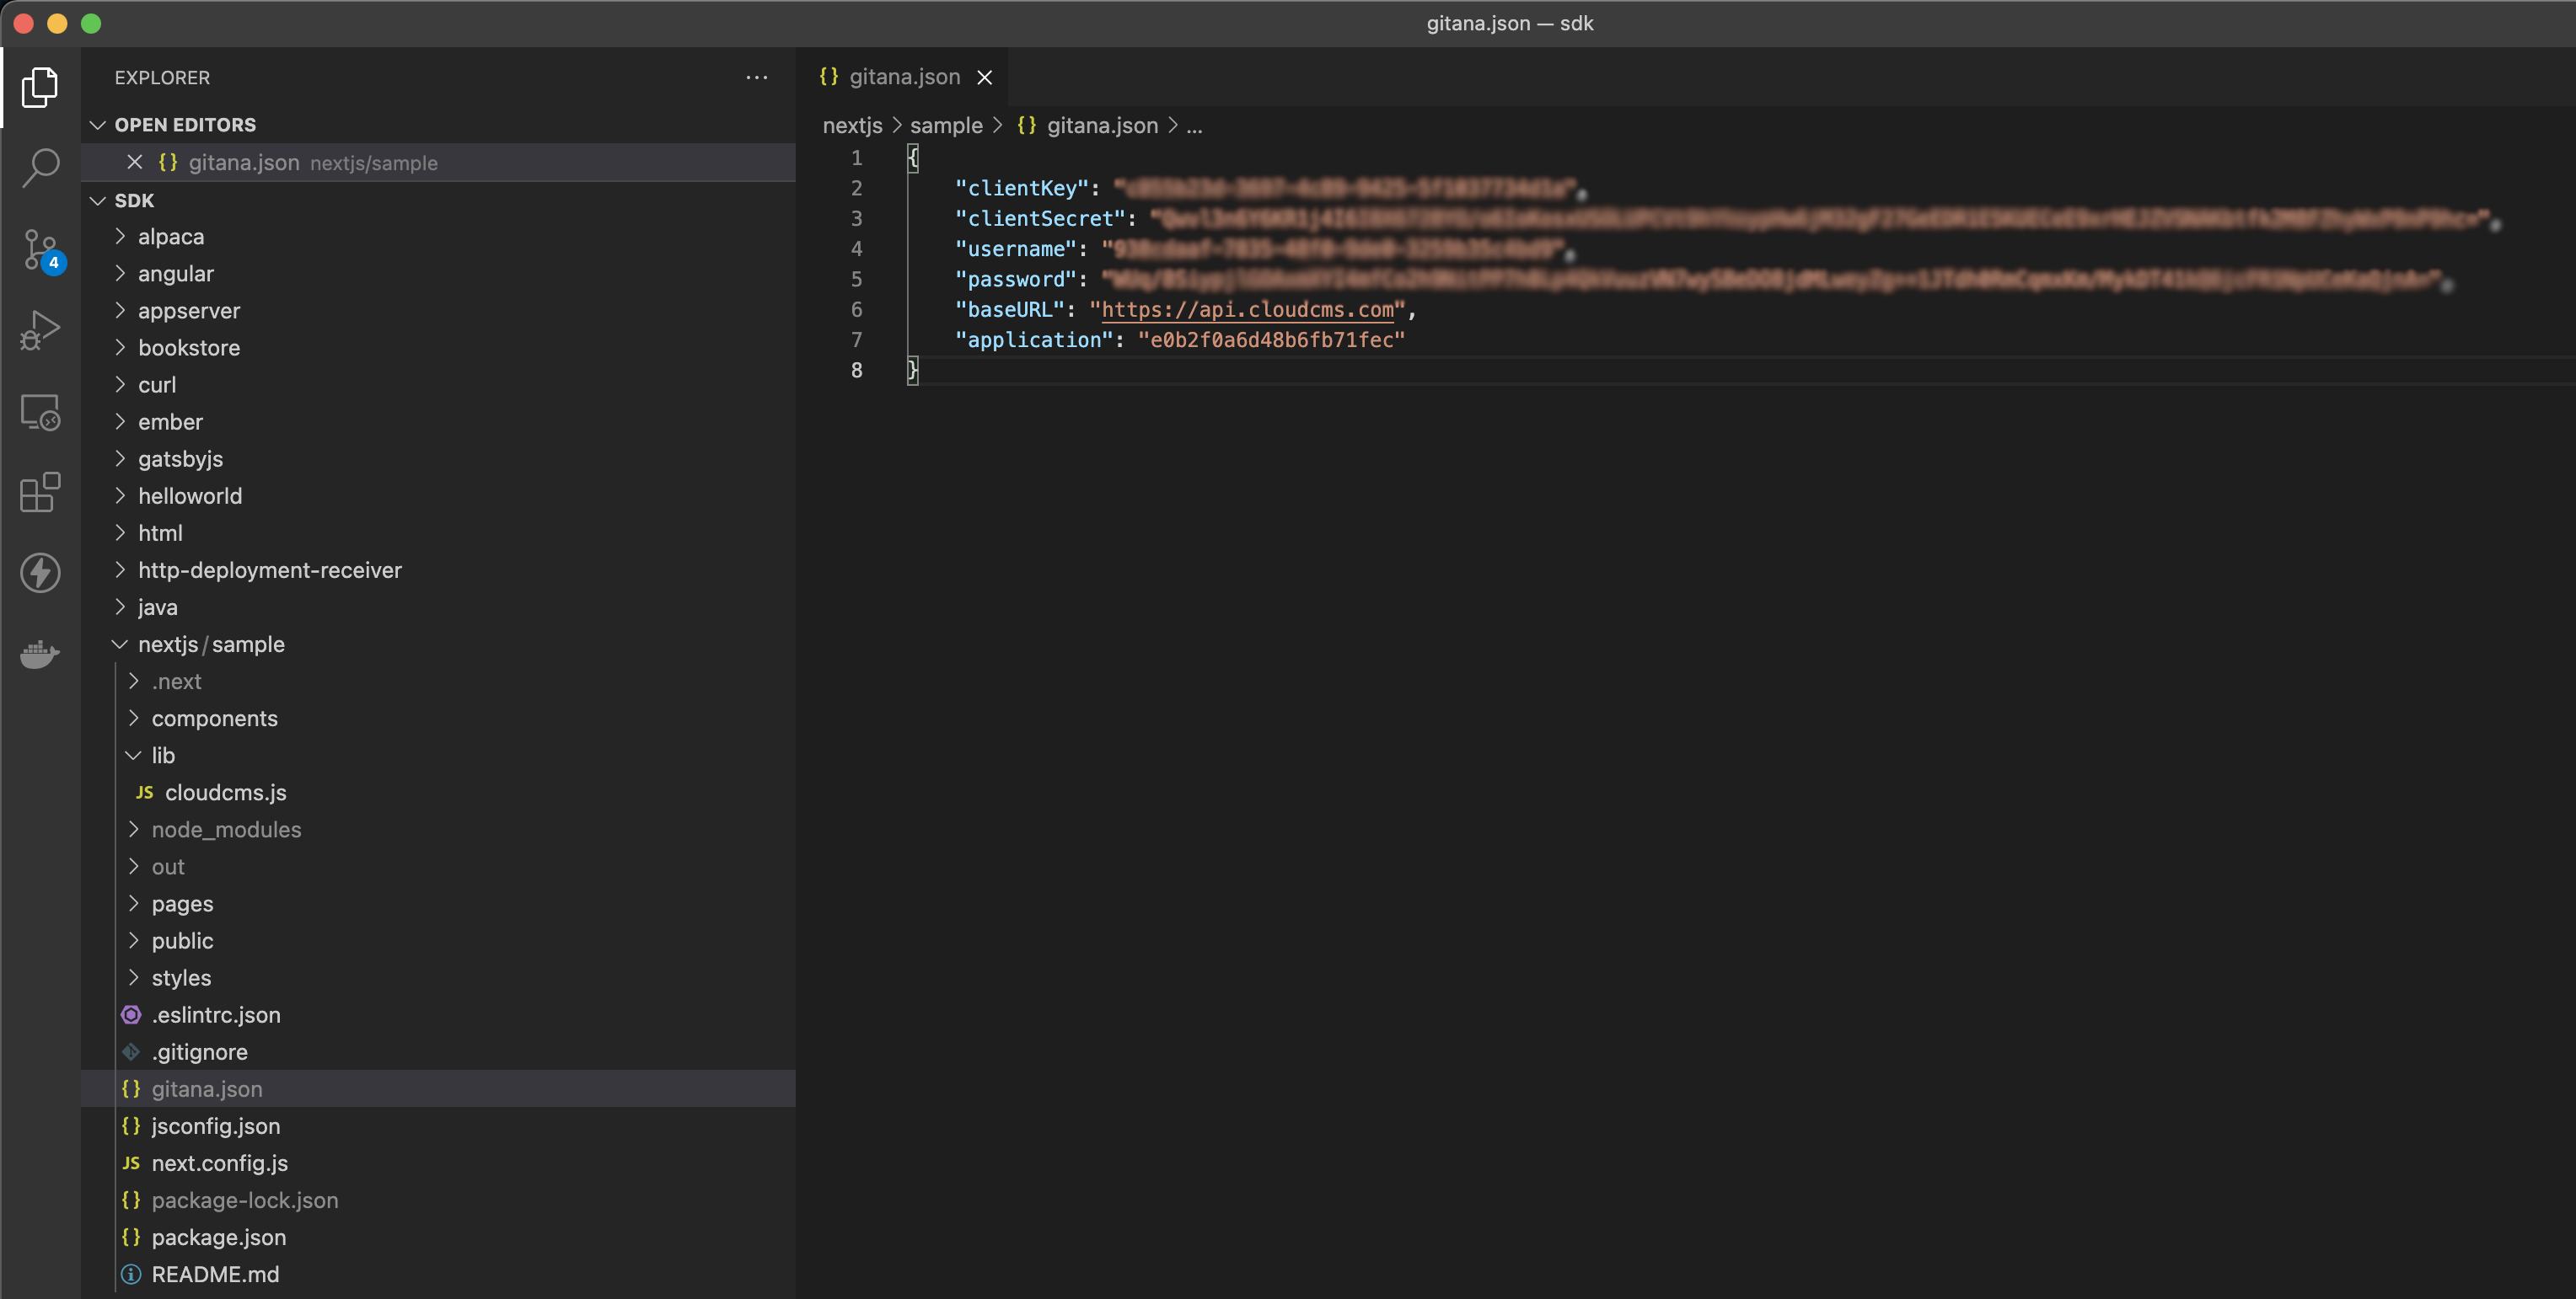This screenshot has width=2576, height=1299.
Task: Open cloudcms.js in the lib folder
Action: pyautogui.click(x=225, y=792)
